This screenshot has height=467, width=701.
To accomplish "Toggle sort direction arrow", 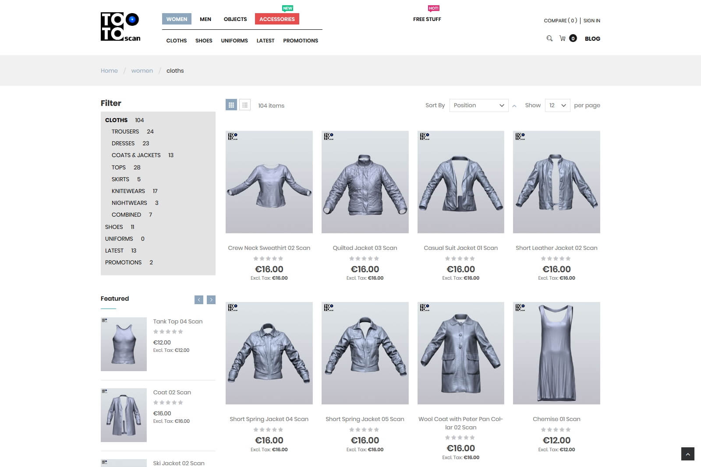I will (514, 106).
